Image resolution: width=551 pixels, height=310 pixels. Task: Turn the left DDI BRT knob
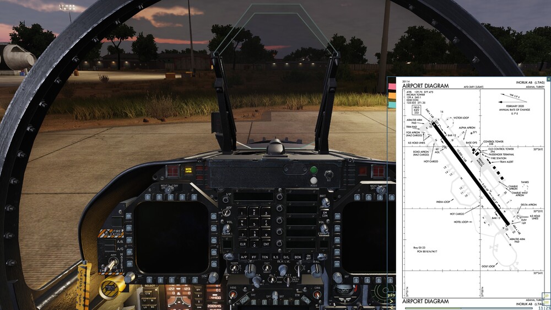[129, 277]
